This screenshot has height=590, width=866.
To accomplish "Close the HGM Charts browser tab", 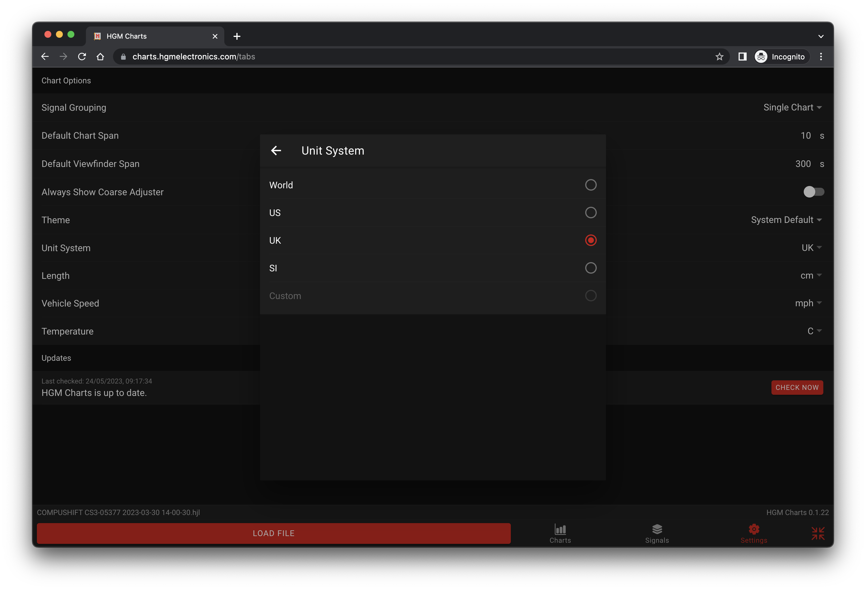I will point(215,37).
